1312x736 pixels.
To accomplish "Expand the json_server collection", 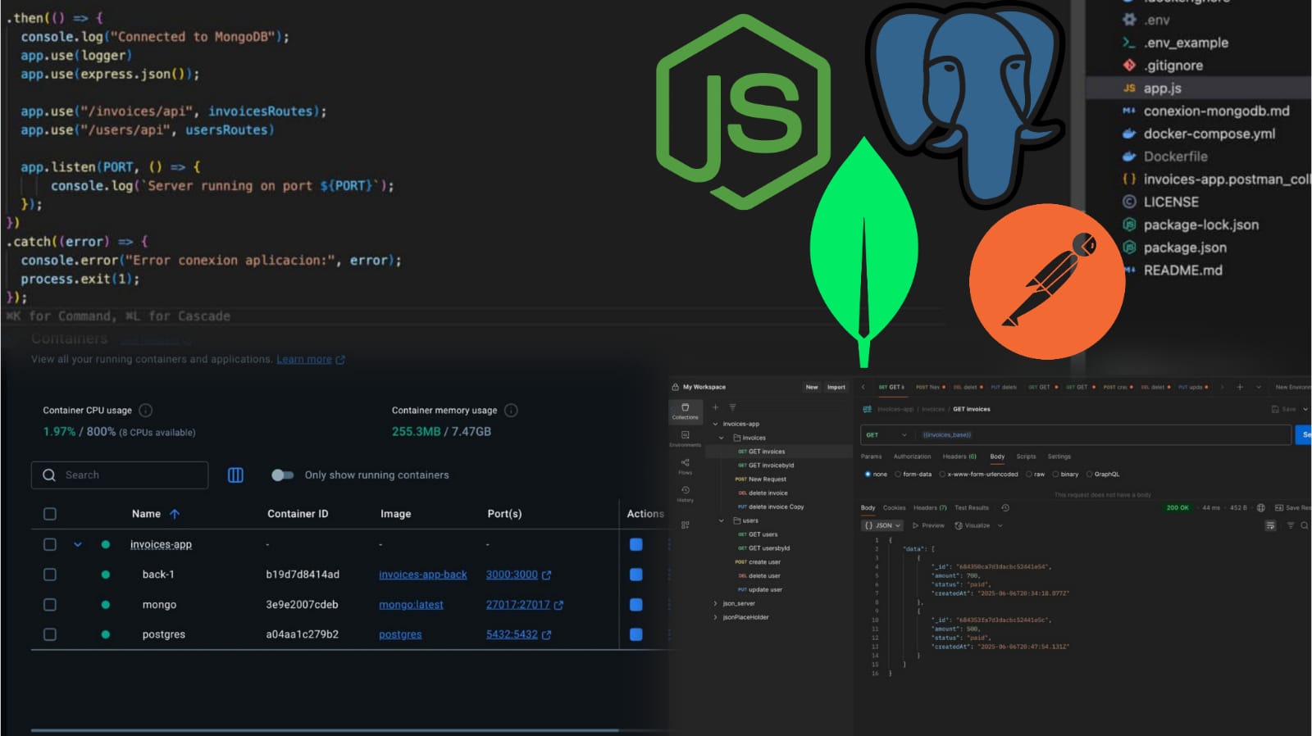I will pyautogui.click(x=716, y=603).
